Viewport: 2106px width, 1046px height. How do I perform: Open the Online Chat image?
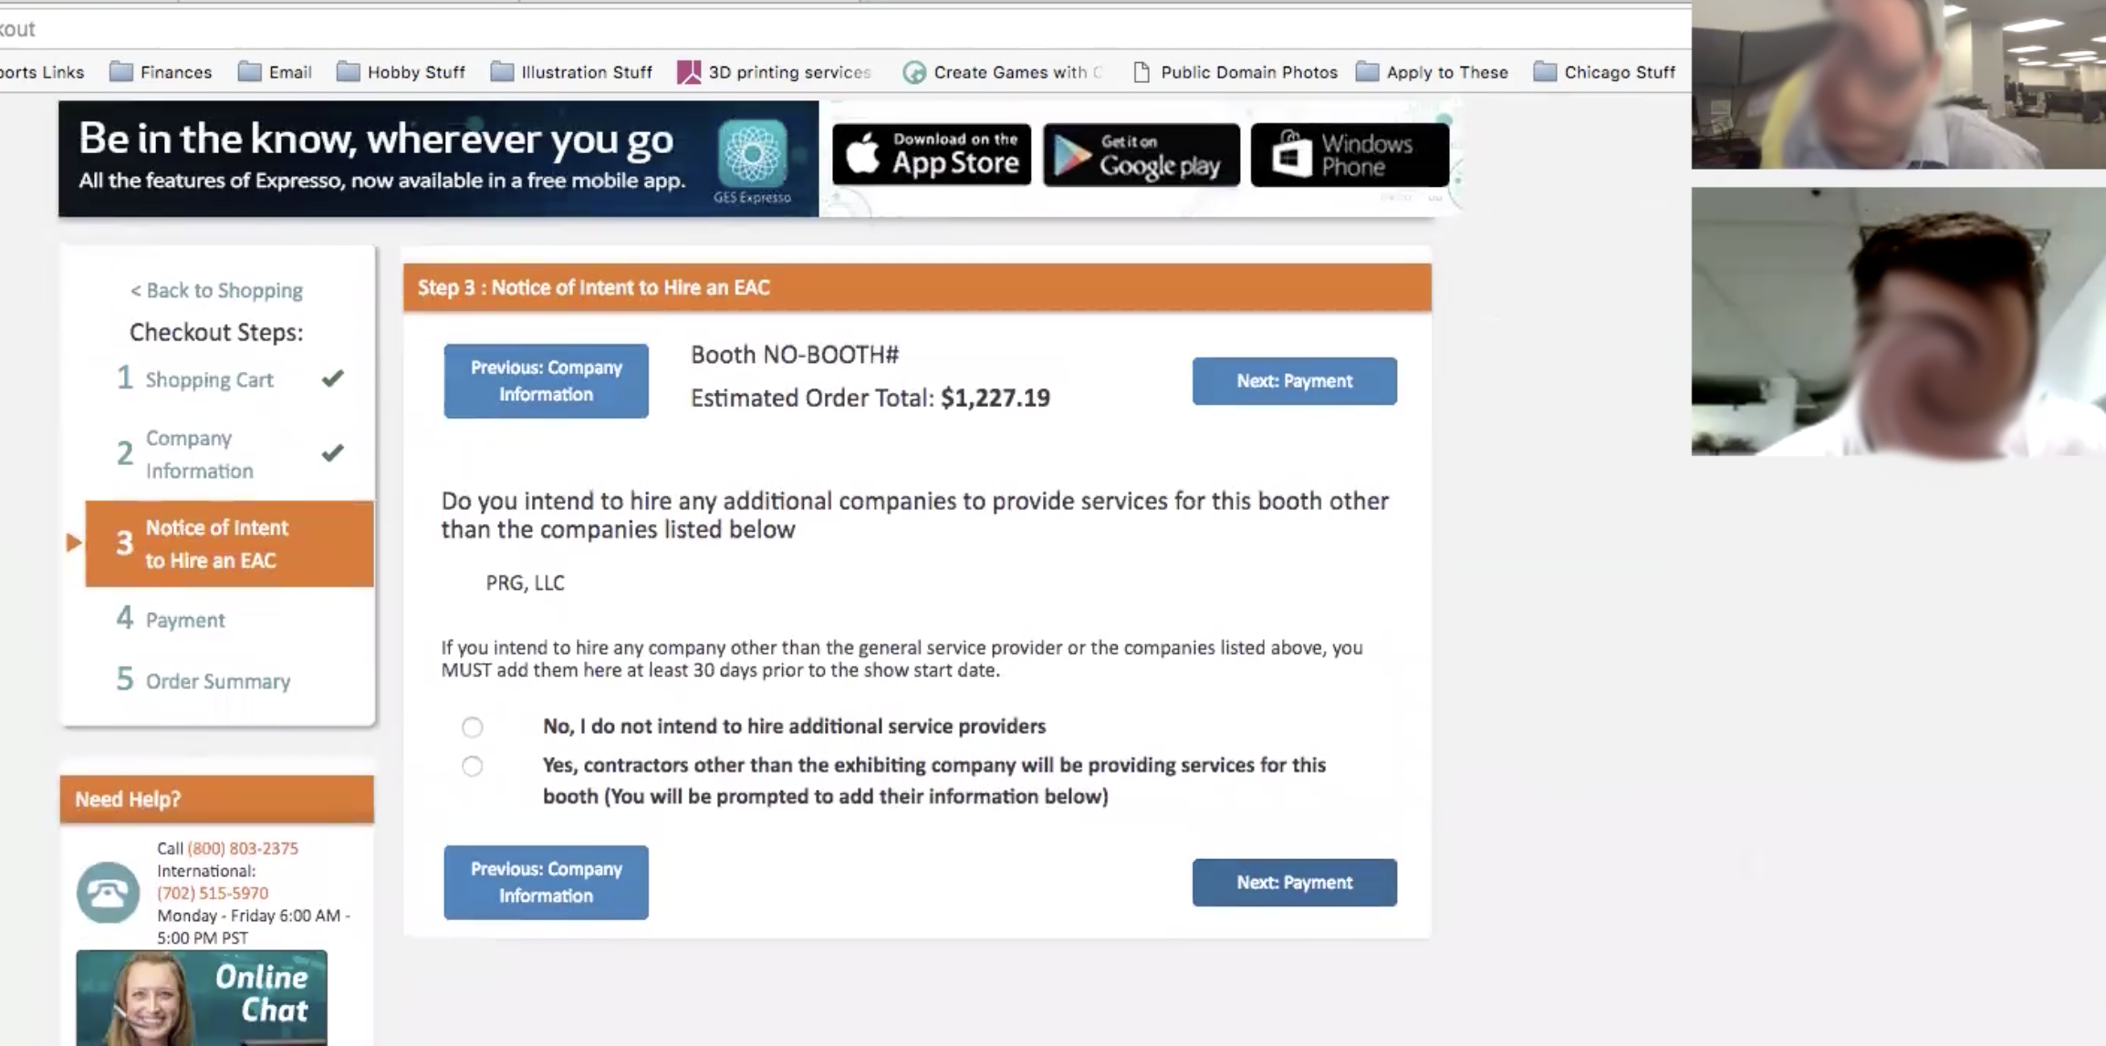tap(202, 997)
